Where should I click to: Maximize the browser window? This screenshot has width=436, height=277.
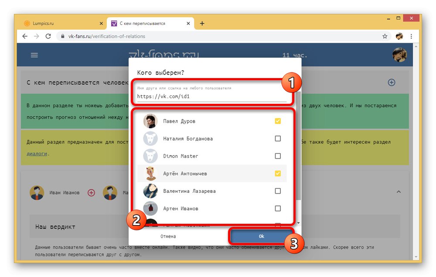398,18
